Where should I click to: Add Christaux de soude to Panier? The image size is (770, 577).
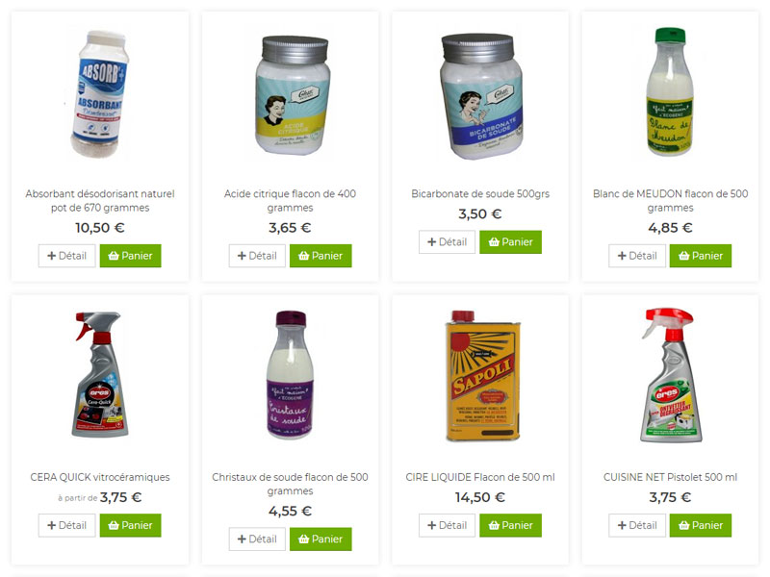(x=321, y=539)
